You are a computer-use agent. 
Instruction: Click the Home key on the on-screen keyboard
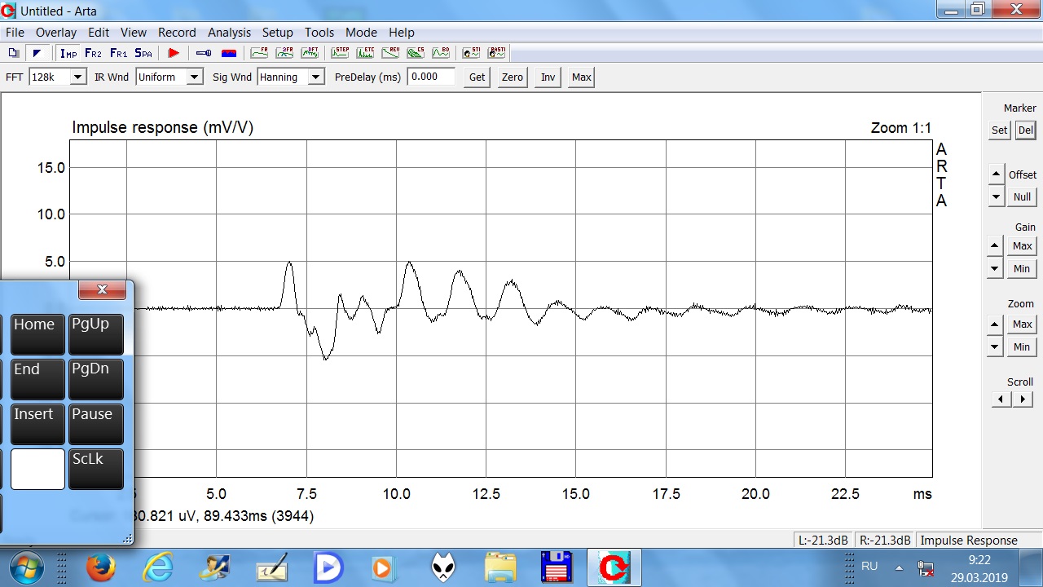(x=37, y=334)
